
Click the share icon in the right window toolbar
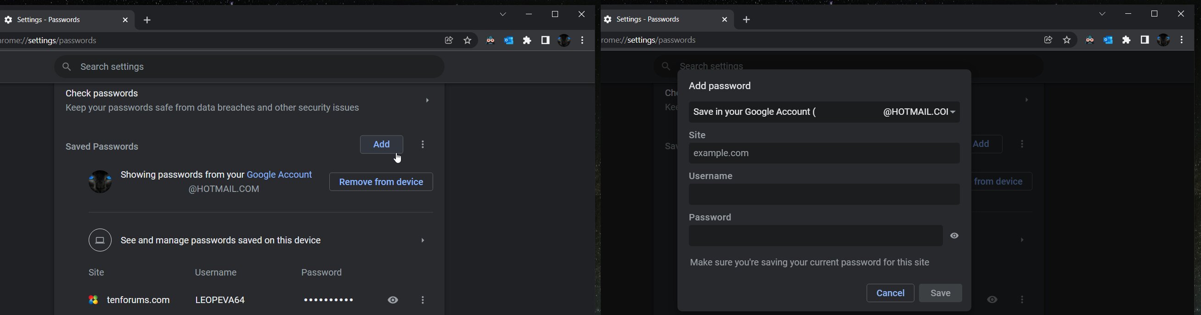pos(1048,40)
